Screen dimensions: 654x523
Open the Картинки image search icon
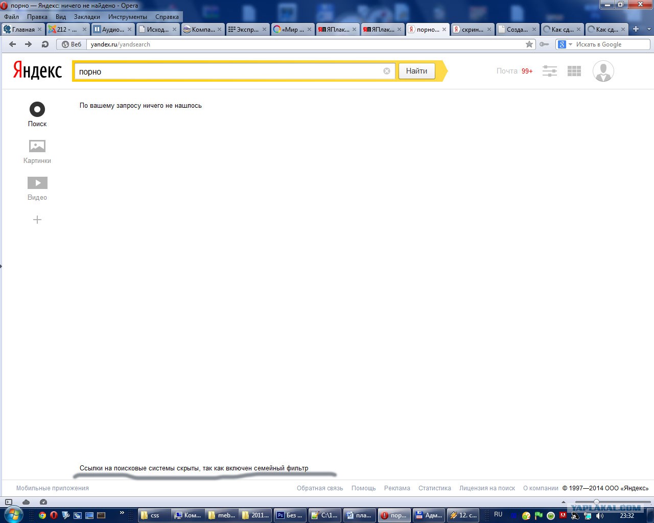pyautogui.click(x=37, y=147)
